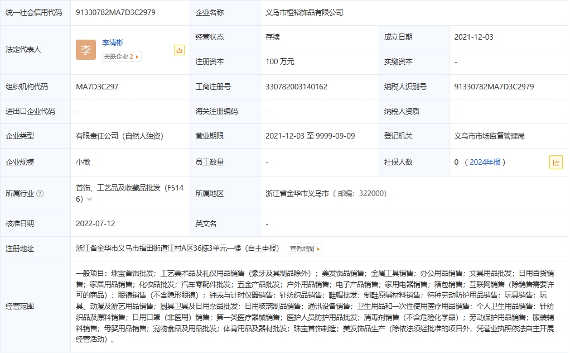Open the 2024年报 annual report link
This screenshot has height=353, width=570.
(x=485, y=163)
